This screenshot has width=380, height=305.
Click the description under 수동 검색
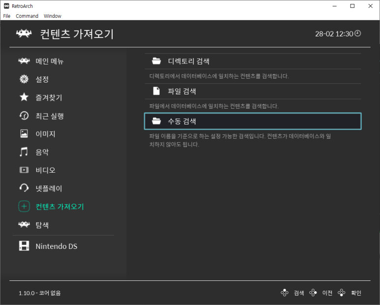pos(240,140)
